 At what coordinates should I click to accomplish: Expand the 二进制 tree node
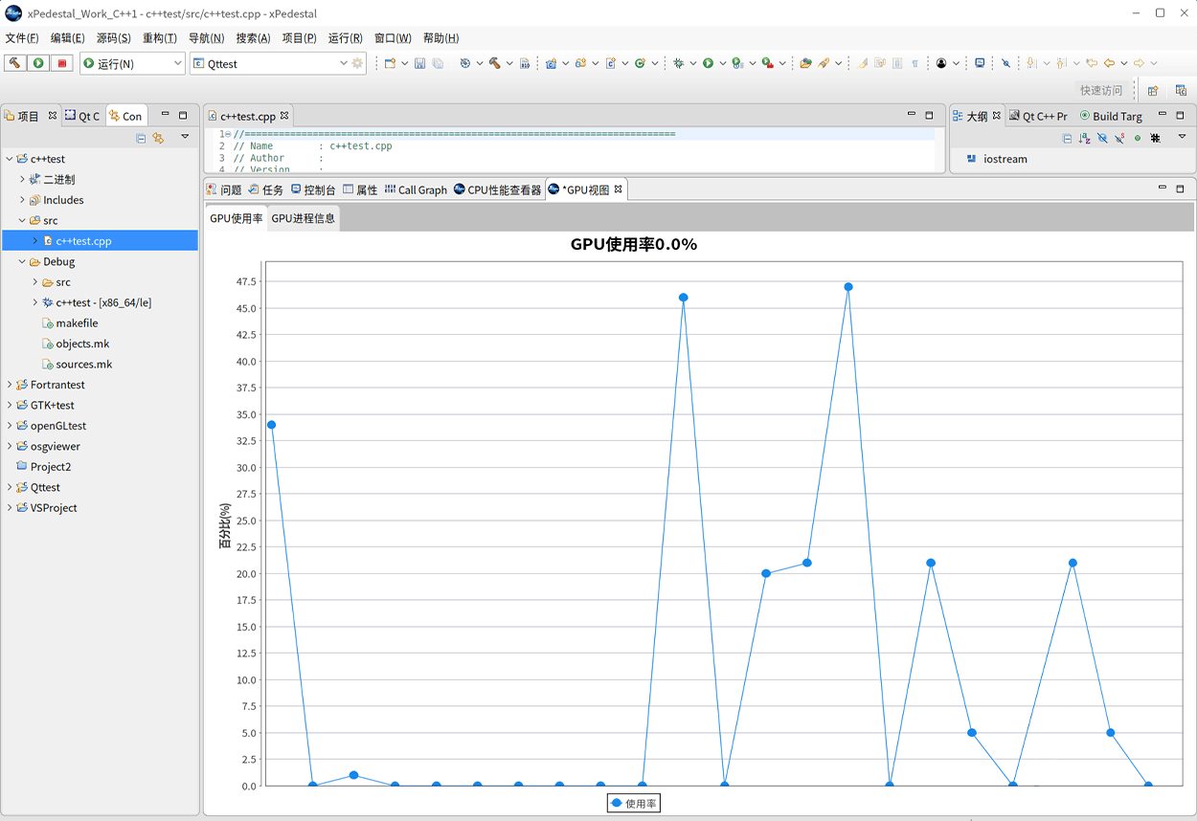[22, 179]
